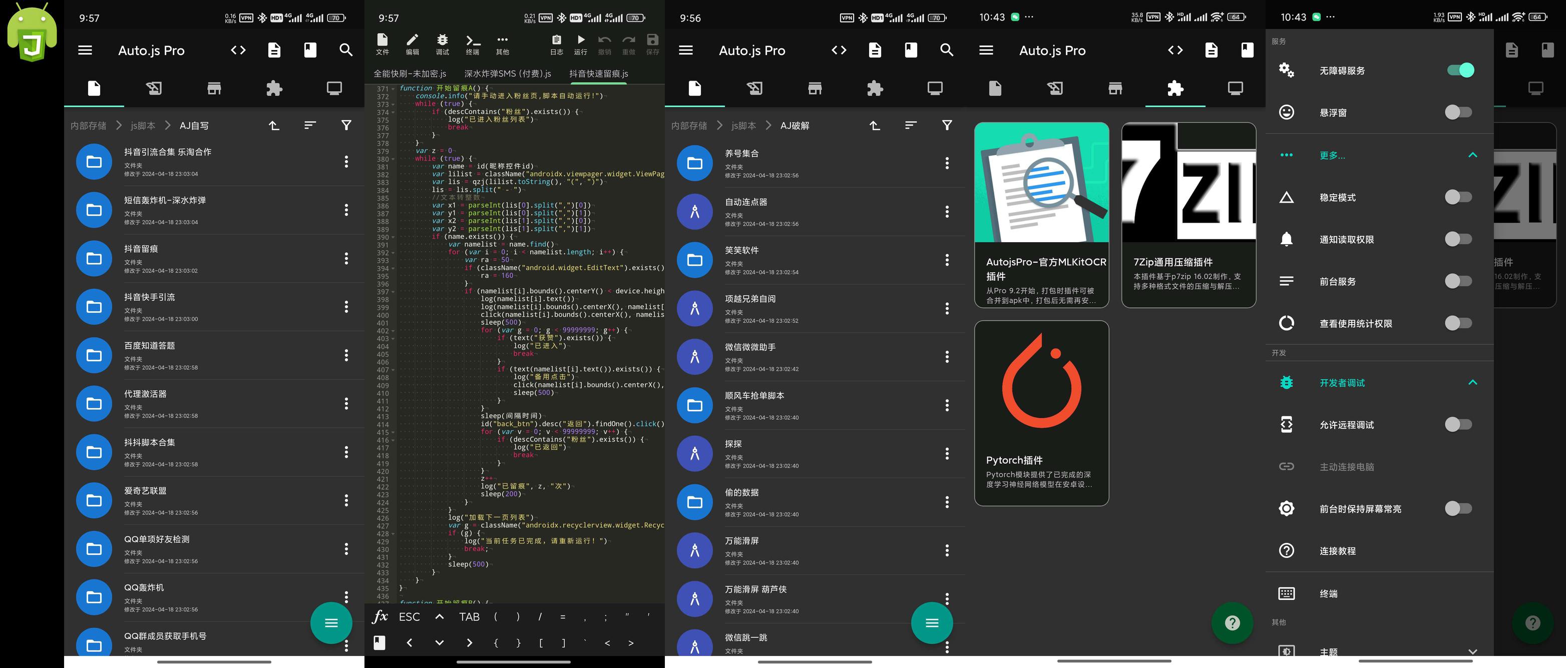
Task: Open 终端 in the settings drawer
Action: pyautogui.click(x=1379, y=593)
